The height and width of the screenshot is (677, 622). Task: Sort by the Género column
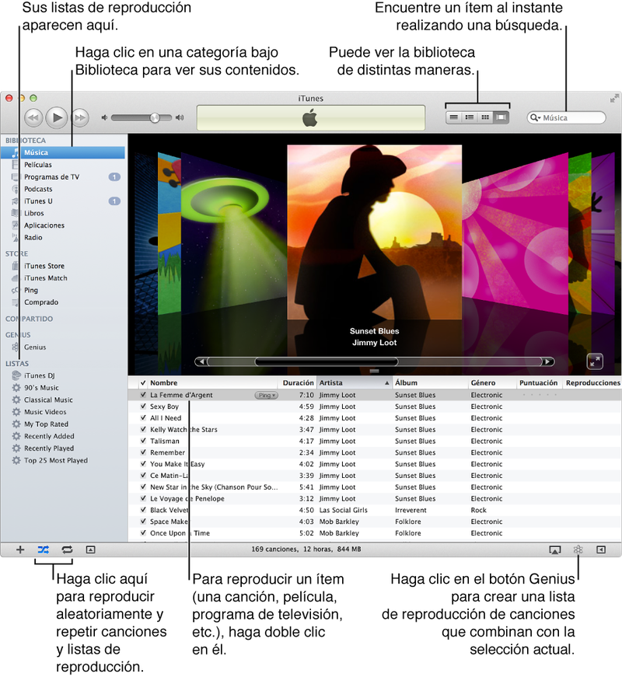(492, 382)
